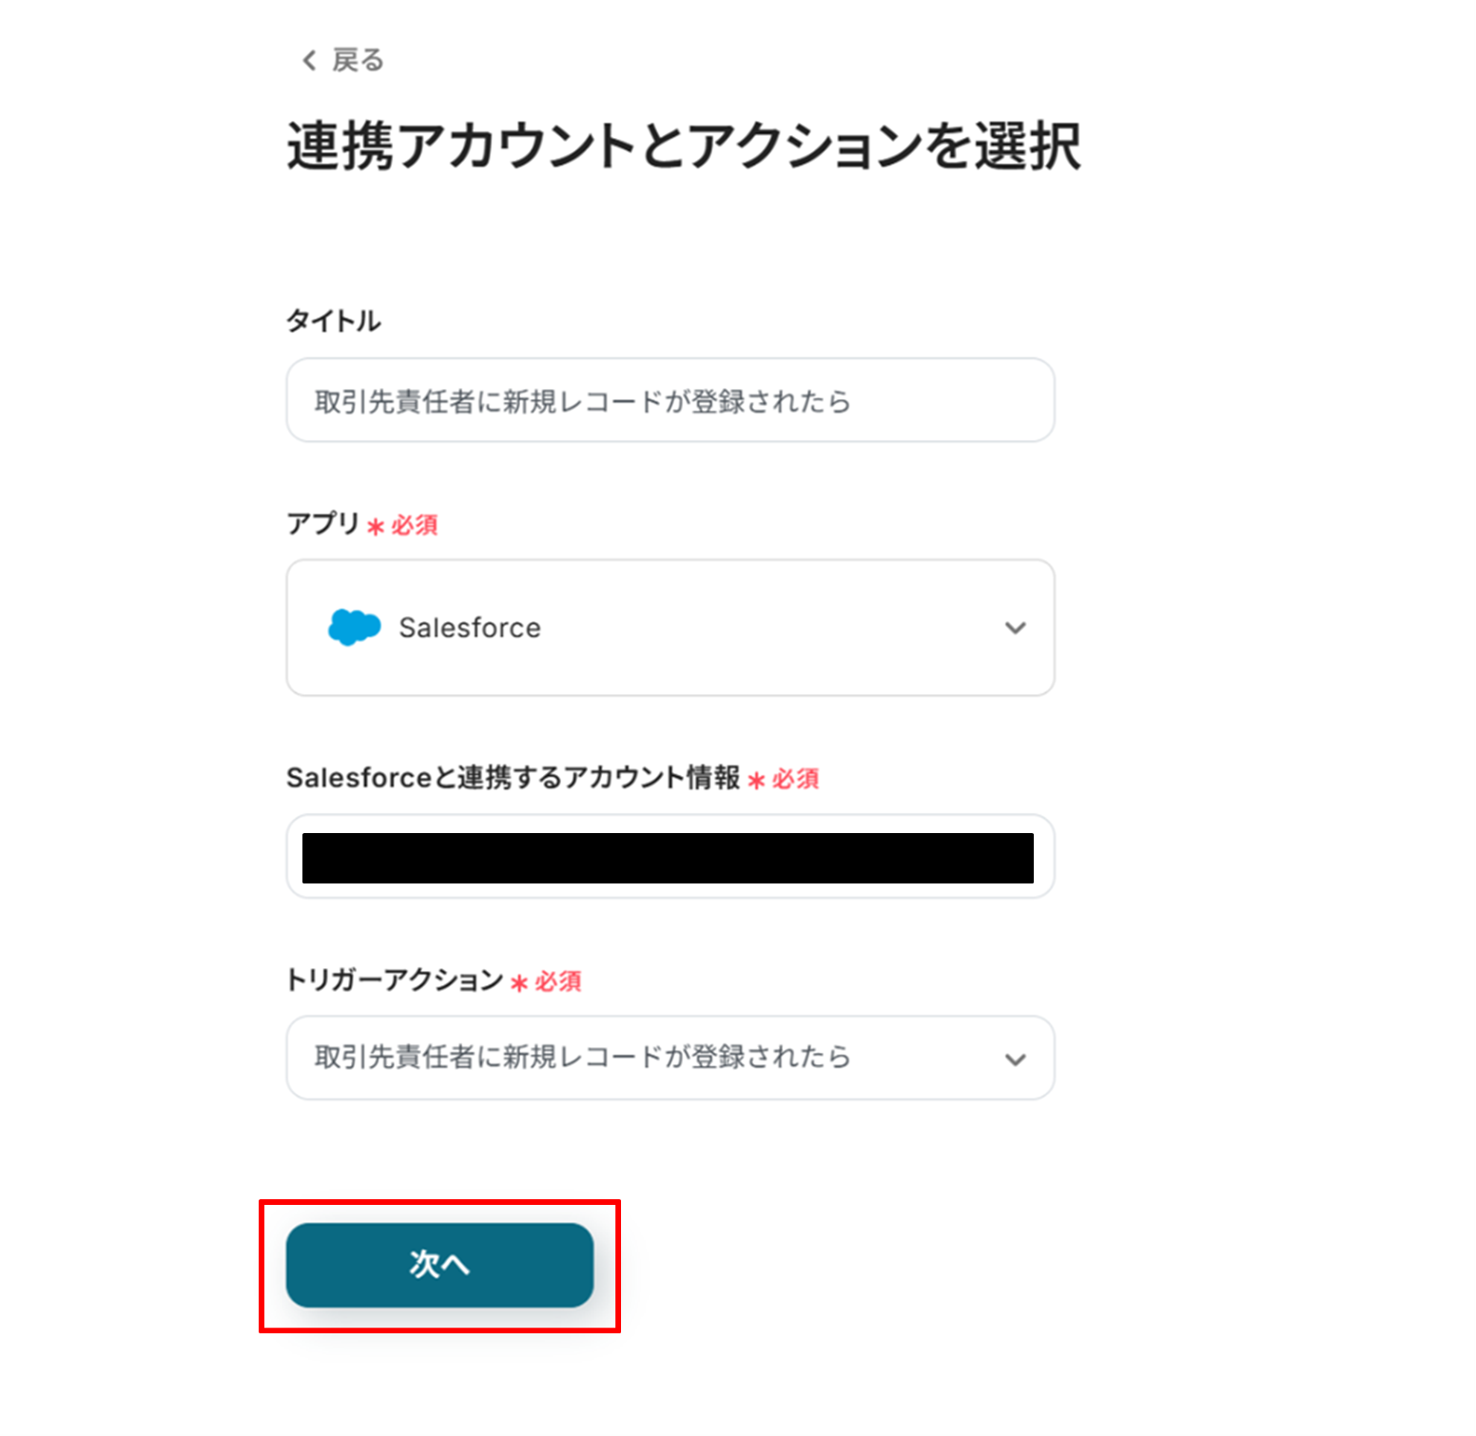1476x1436 pixels.
Task: Click the タイトル field label
Action: coord(334,321)
